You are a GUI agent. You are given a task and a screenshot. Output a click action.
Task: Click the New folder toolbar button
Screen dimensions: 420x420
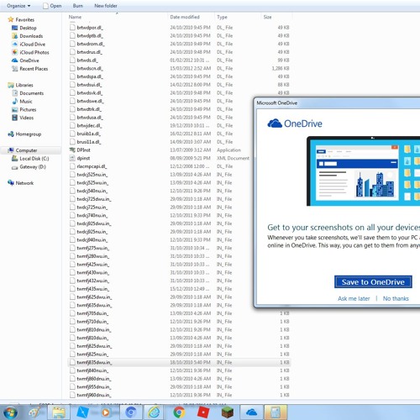point(106,6)
